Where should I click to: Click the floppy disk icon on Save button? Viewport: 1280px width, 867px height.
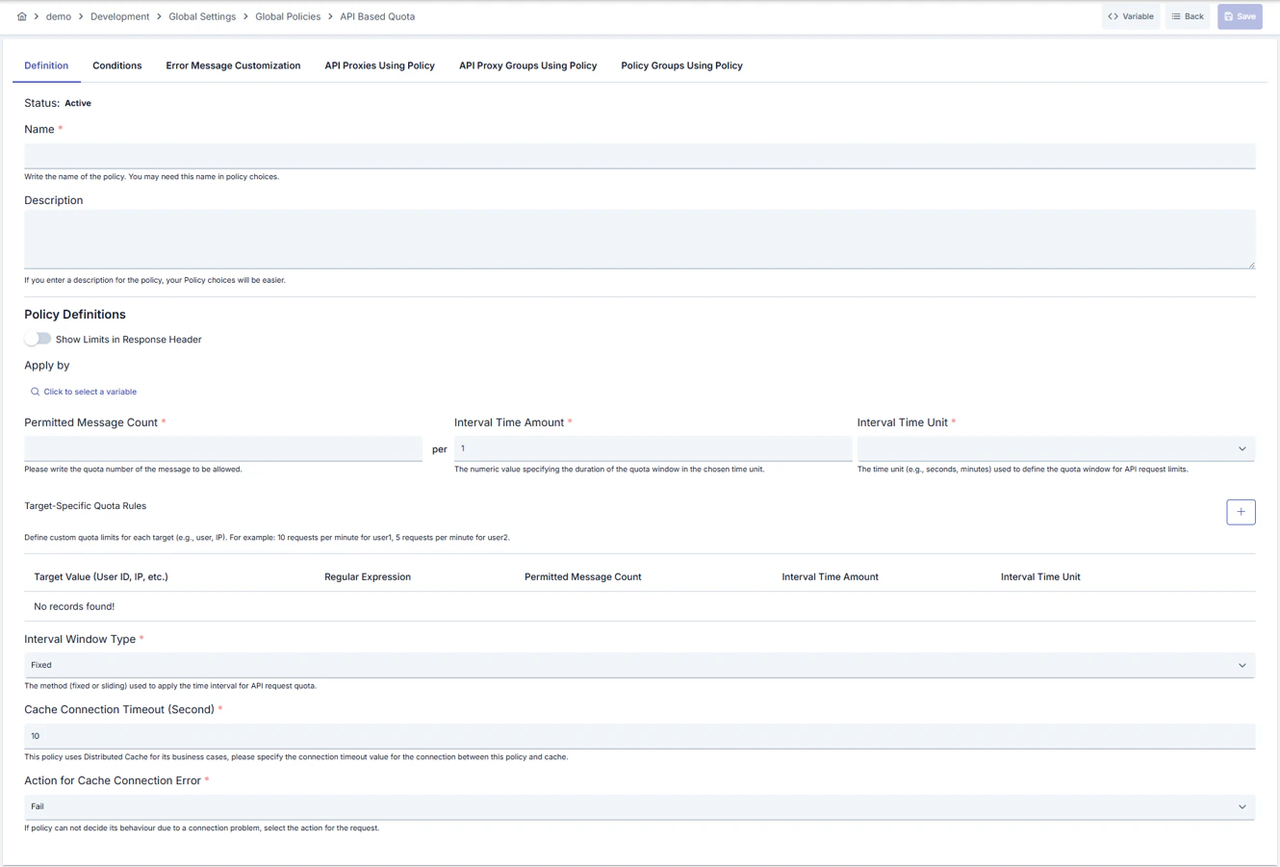click(1230, 16)
